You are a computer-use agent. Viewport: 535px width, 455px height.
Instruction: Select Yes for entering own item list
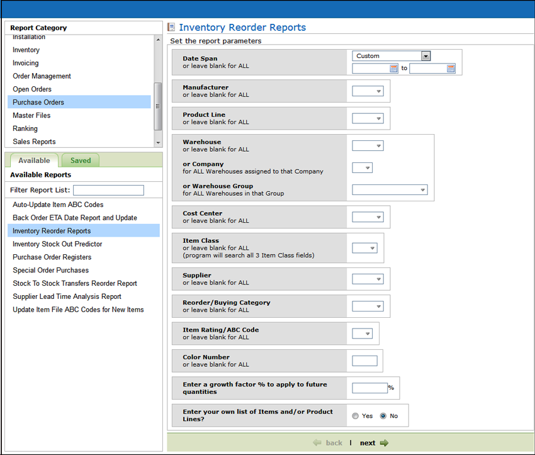point(356,416)
